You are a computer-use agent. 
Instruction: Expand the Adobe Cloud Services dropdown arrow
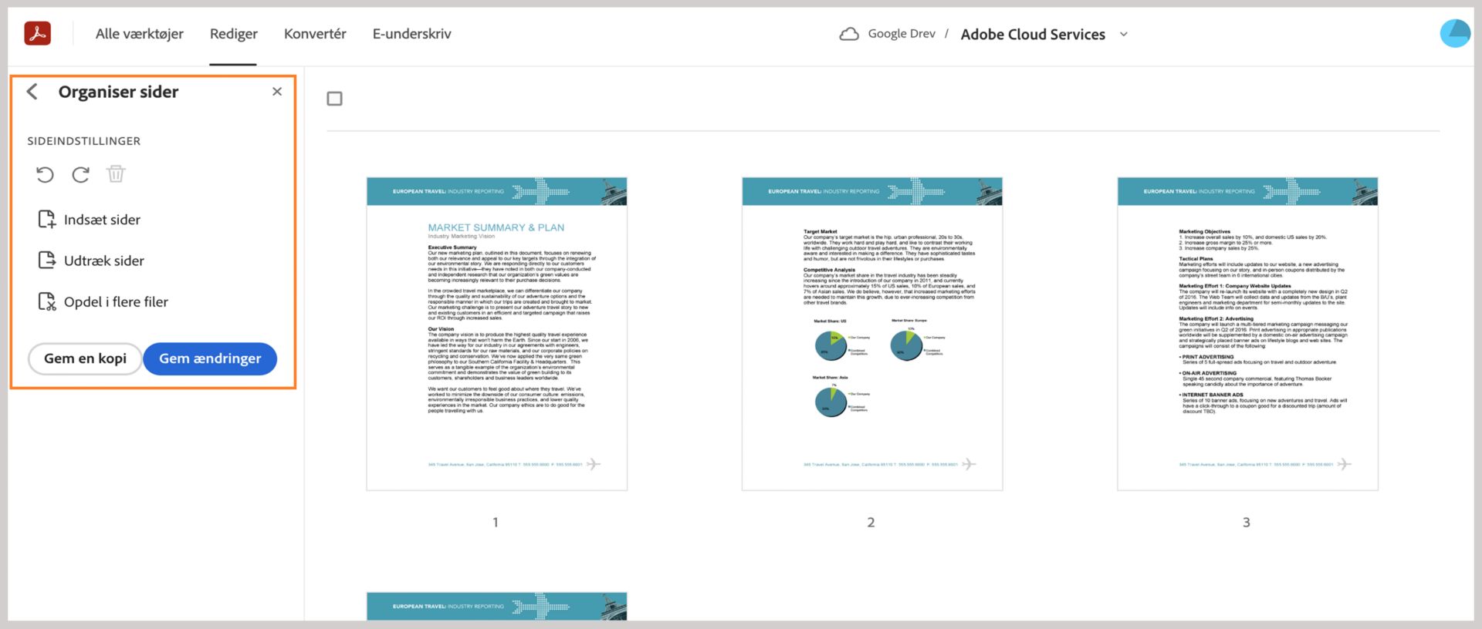point(1124,34)
